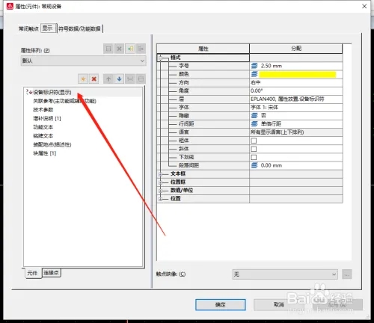
Task: Click the 2.50 mm font size value
Action: 272,66
